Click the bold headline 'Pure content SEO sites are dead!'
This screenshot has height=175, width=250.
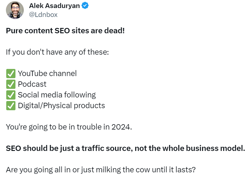coord(65,31)
